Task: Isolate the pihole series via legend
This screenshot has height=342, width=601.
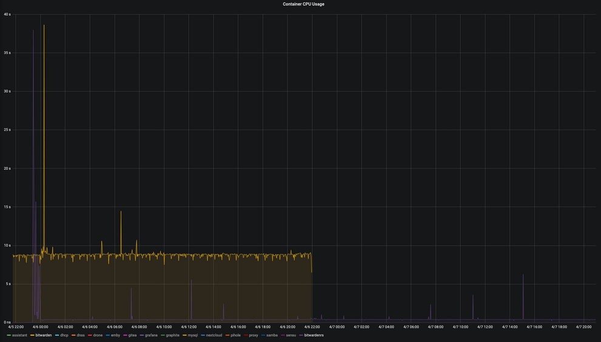Action: [x=236, y=335]
